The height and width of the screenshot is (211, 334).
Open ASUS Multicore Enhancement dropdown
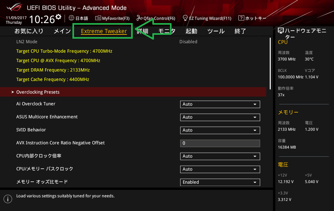220,117
